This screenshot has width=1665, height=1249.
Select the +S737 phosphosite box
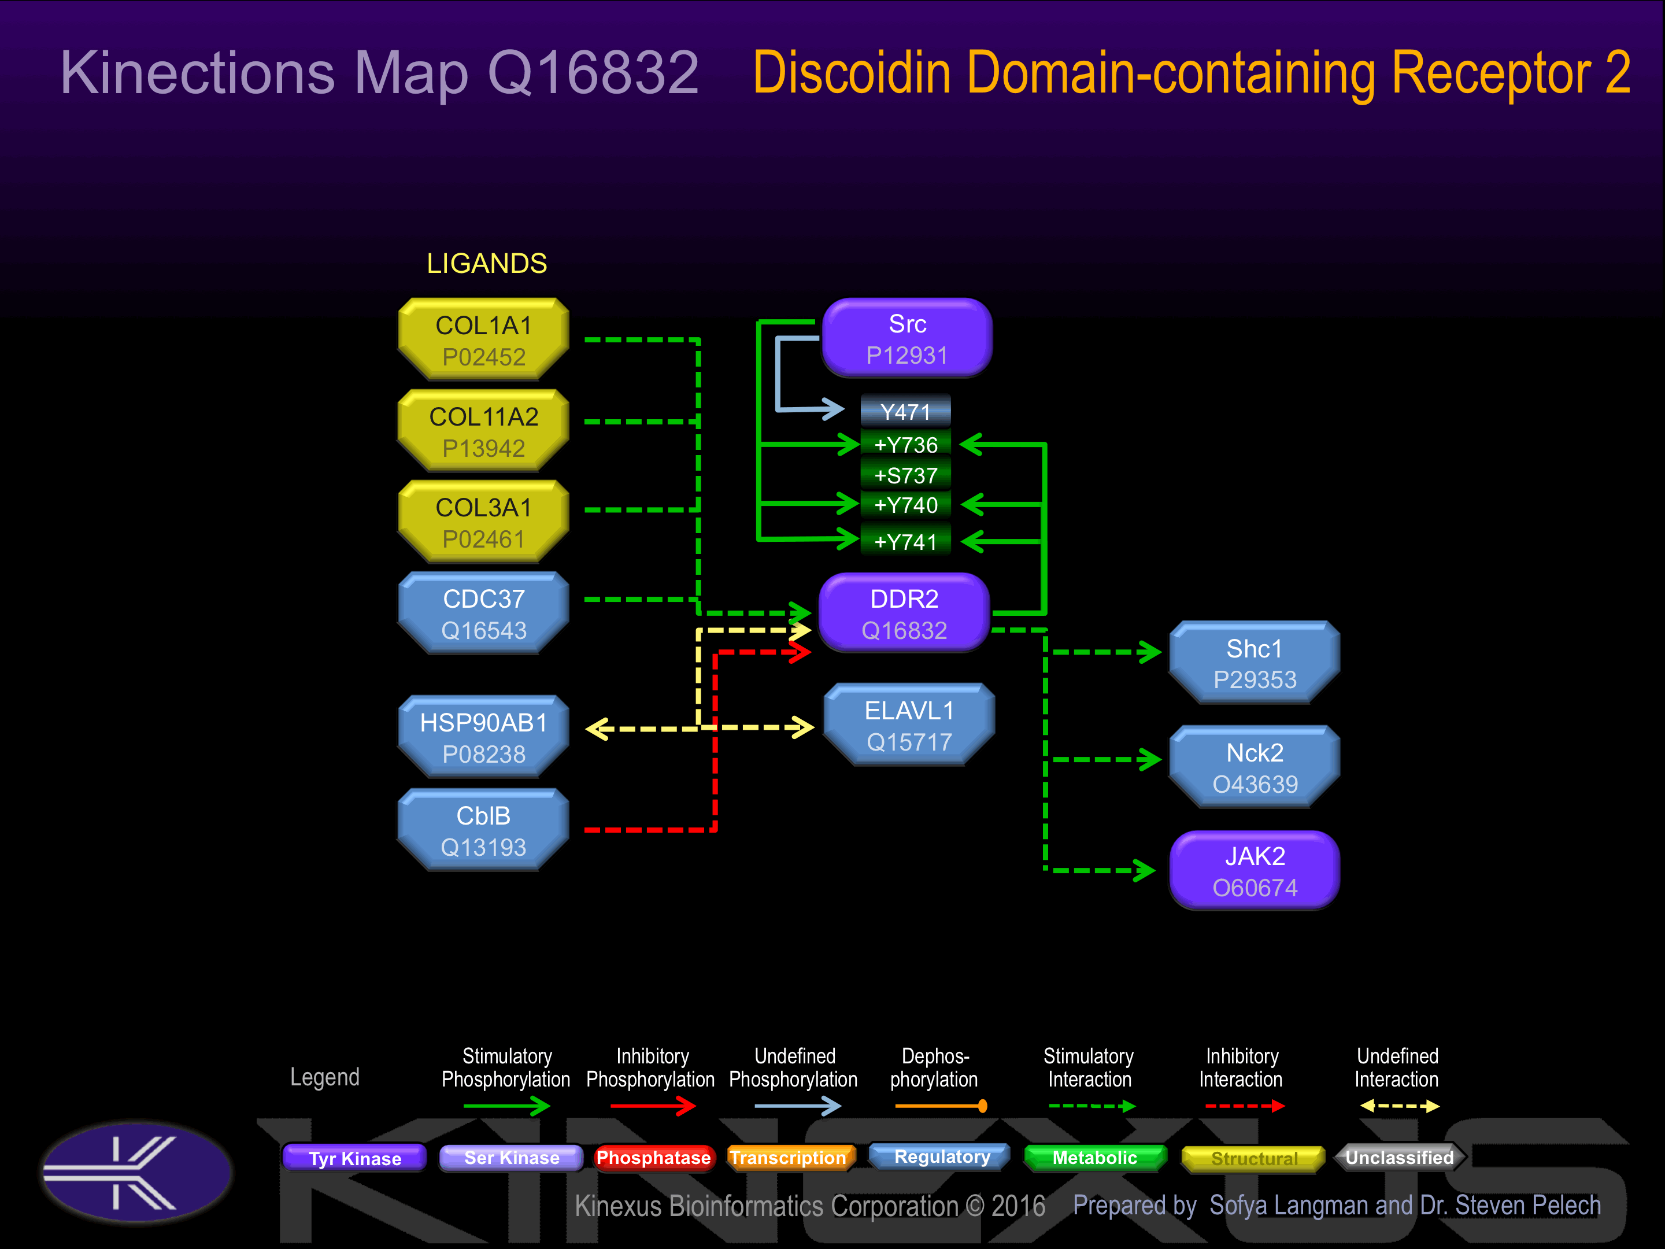905,475
